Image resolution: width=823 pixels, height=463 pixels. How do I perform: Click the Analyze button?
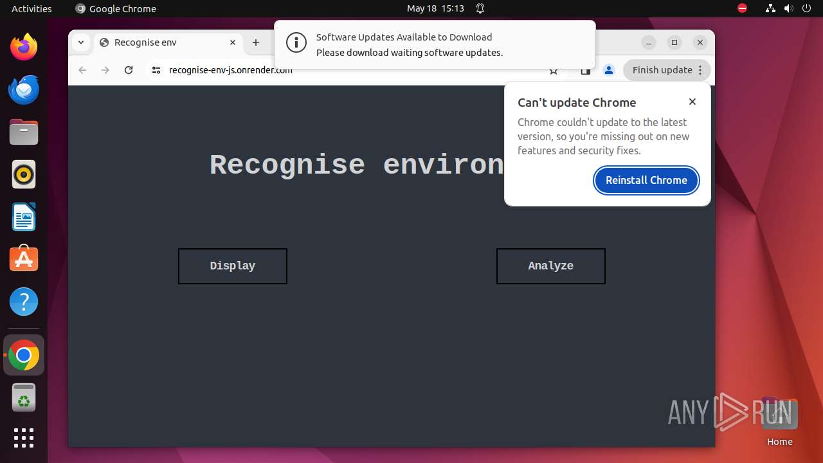(551, 266)
